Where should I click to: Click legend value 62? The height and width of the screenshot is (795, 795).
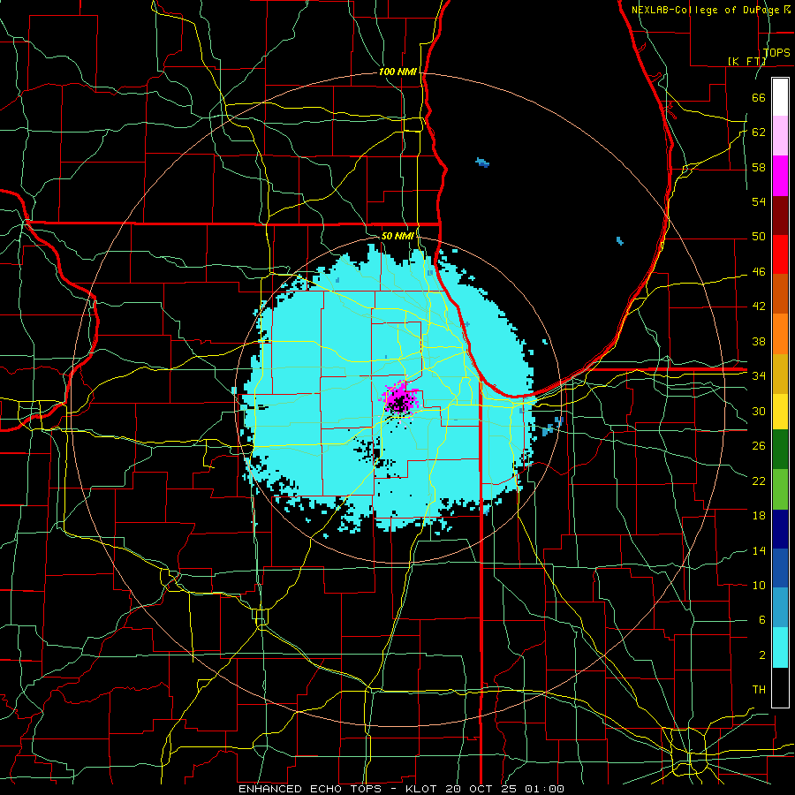pyautogui.click(x=759, y=132)
